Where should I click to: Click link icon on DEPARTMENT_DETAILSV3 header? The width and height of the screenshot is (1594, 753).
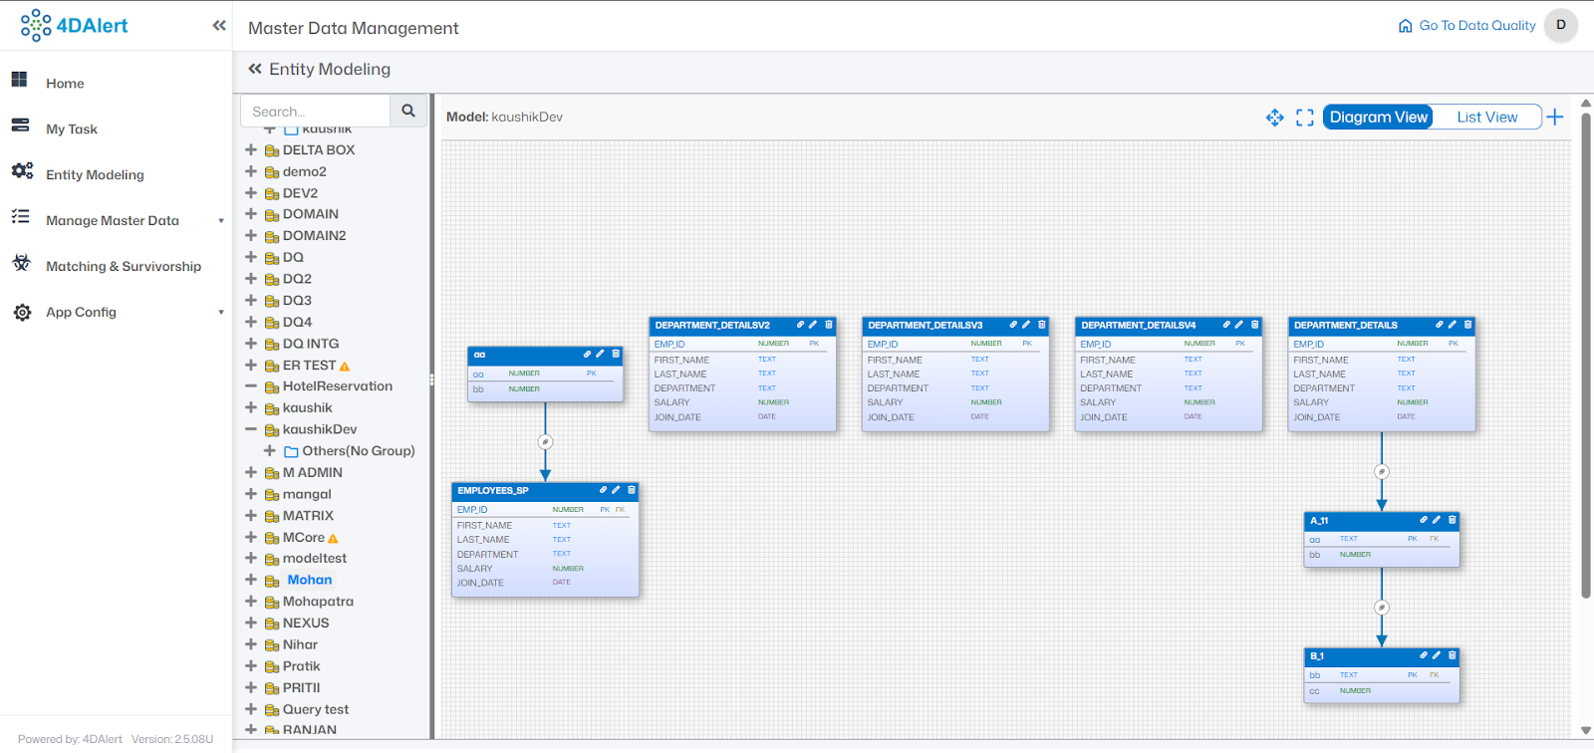(x=1013, y=325)
